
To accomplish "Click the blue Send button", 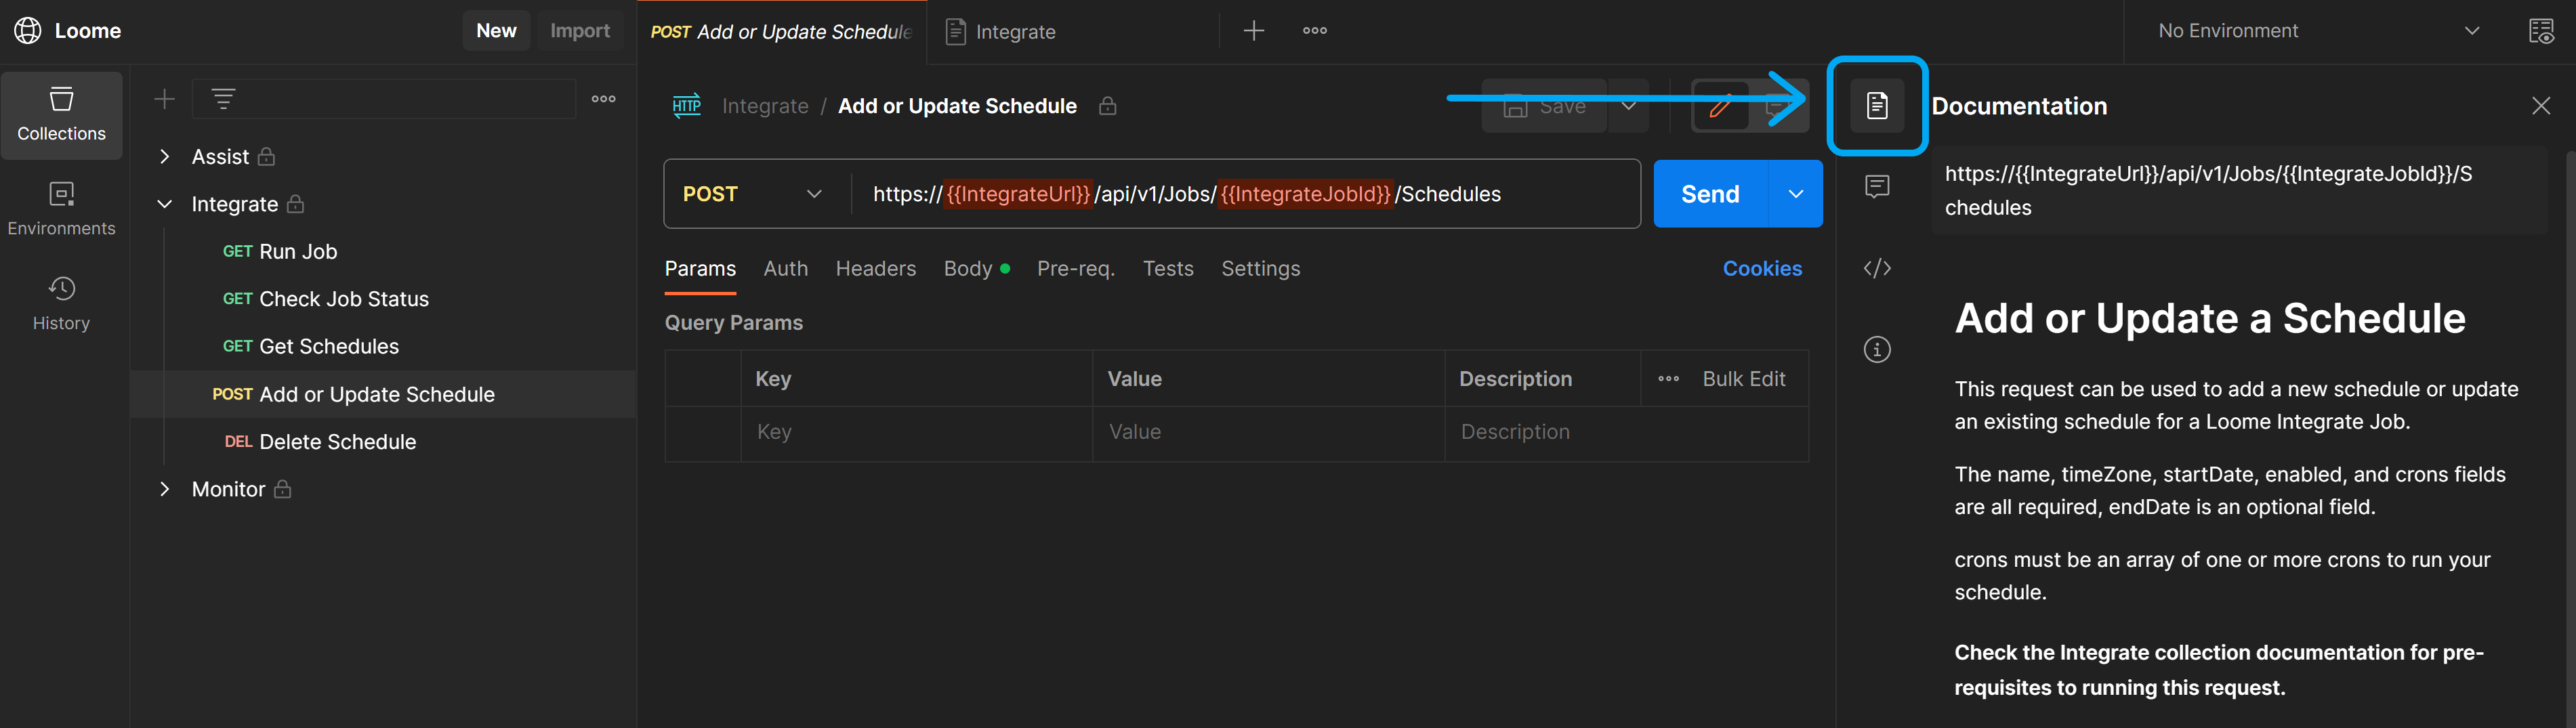I will pos(1710,194).
